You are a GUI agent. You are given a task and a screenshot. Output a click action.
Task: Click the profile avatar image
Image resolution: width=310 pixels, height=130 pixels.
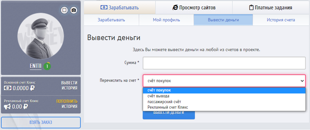tap(41, 36)
